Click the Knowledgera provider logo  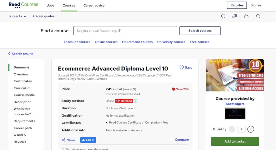pyautogui.click(x=235, y=113)
